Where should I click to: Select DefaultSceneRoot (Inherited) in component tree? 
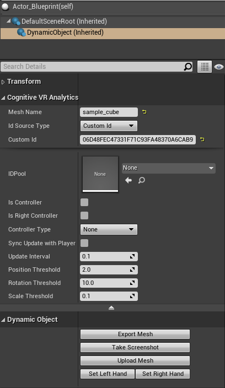64,21
